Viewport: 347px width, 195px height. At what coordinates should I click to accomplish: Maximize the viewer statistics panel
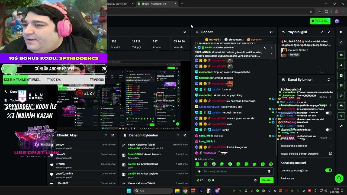(x=185, y=32)
